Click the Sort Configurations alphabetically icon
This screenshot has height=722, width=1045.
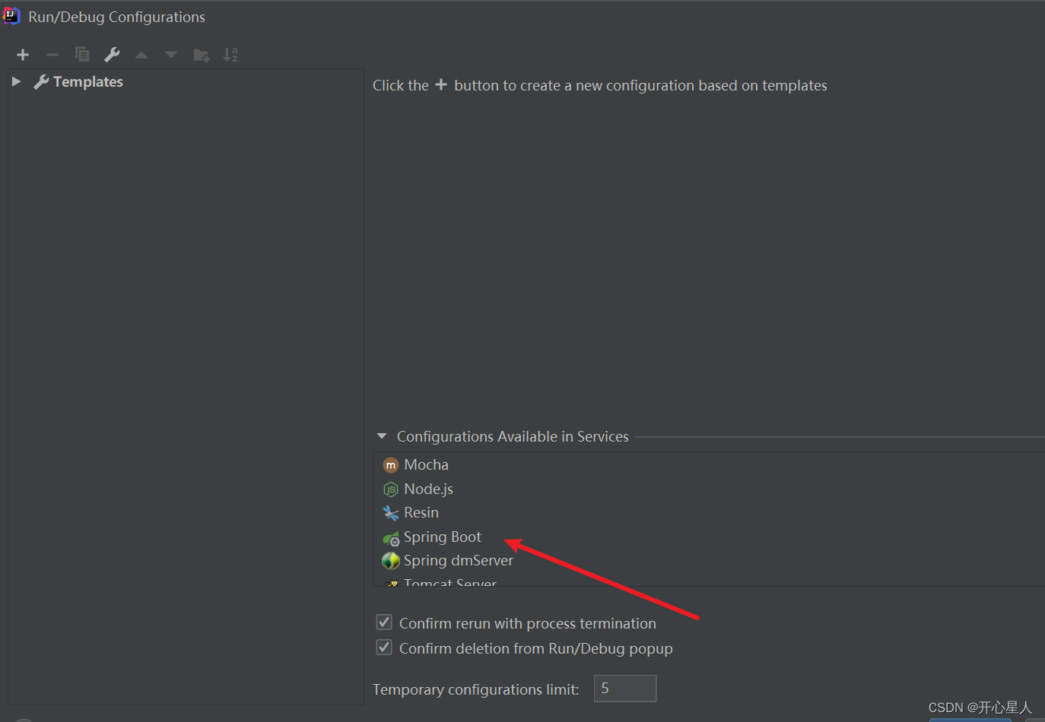click(x=230, y=55)
